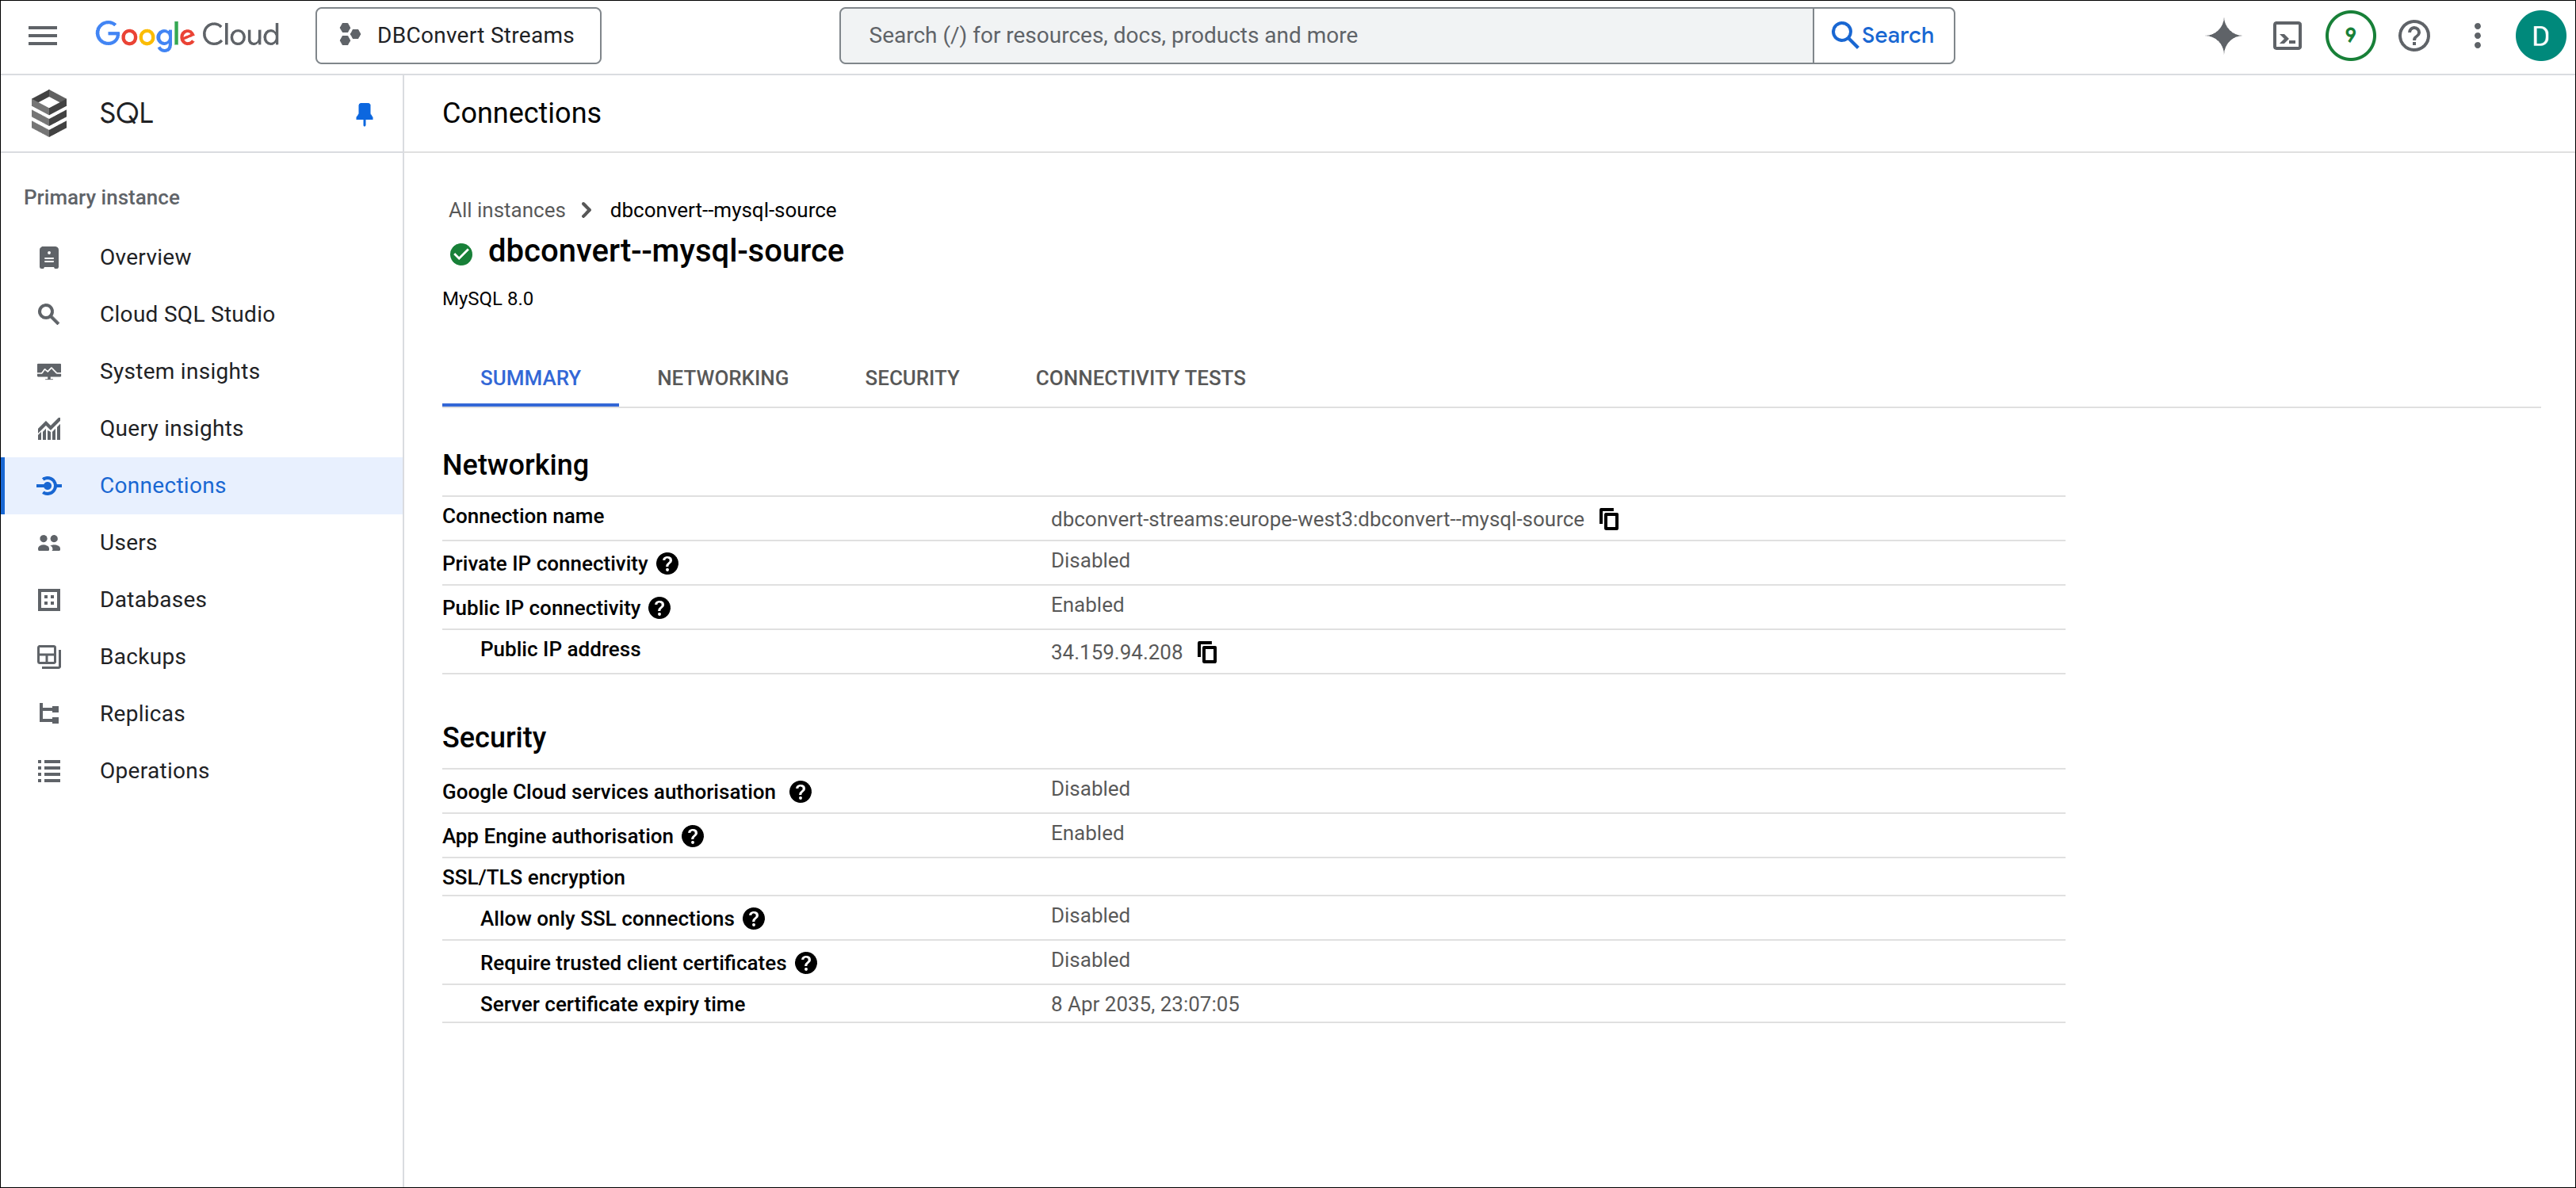Click the Overview sidebar icon
Viewport: 2576px width, 1188px height.
pyautogui.click(x=49, y=257)
